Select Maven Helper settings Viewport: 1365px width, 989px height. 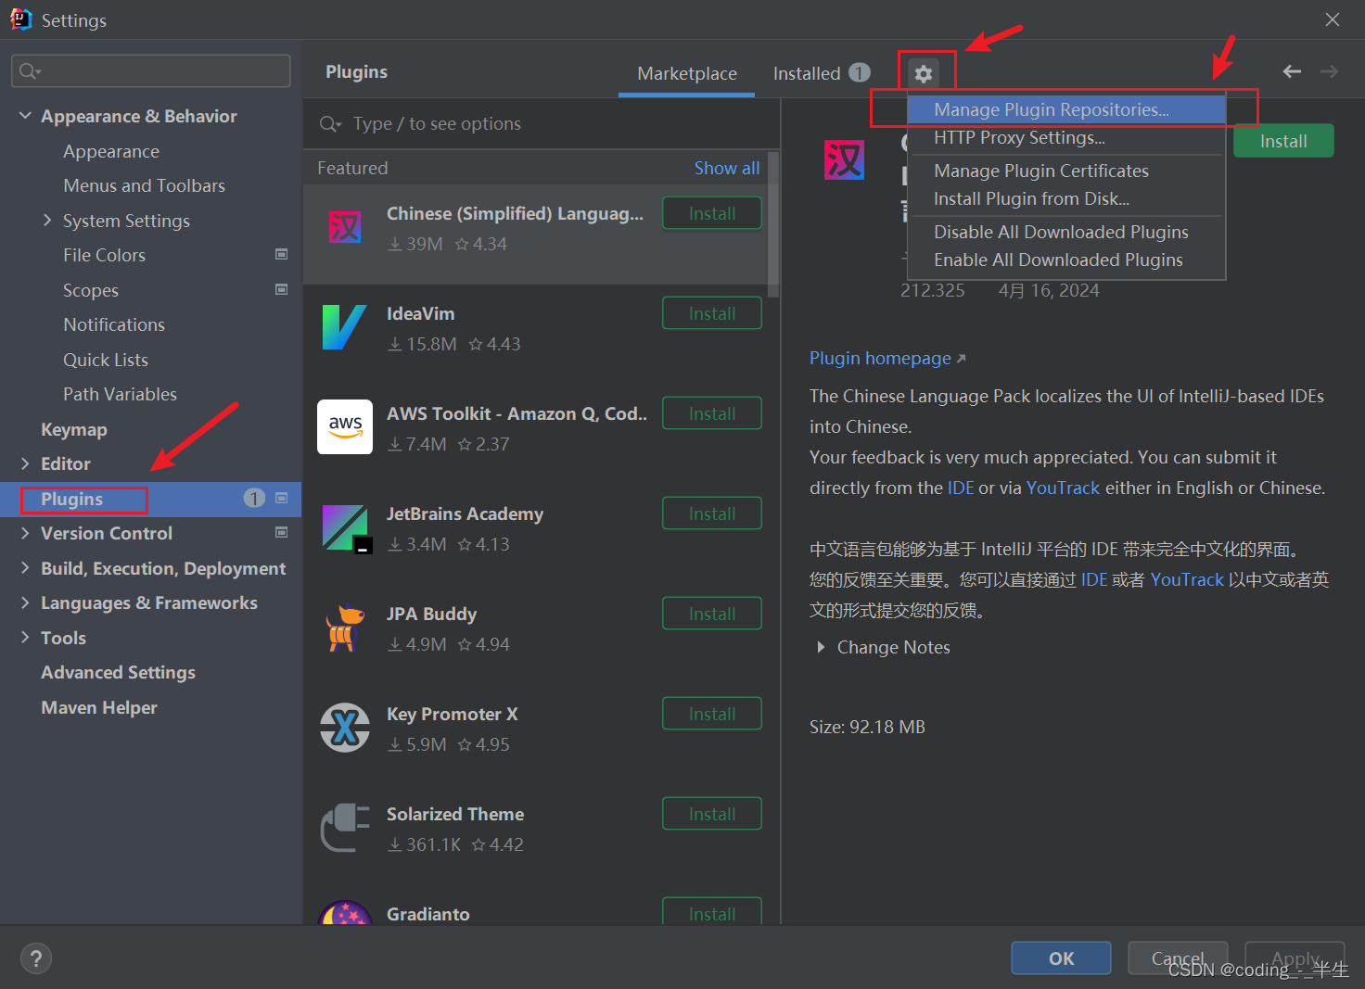pyautogui.click(x=99, y=707)
